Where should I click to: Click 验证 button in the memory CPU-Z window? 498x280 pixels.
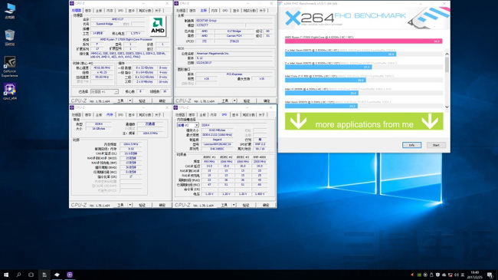coord(142,206)
